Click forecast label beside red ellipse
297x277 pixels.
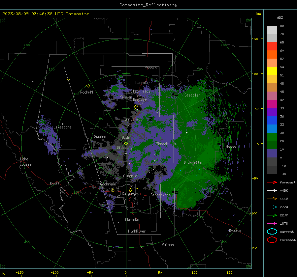point(288,240)
